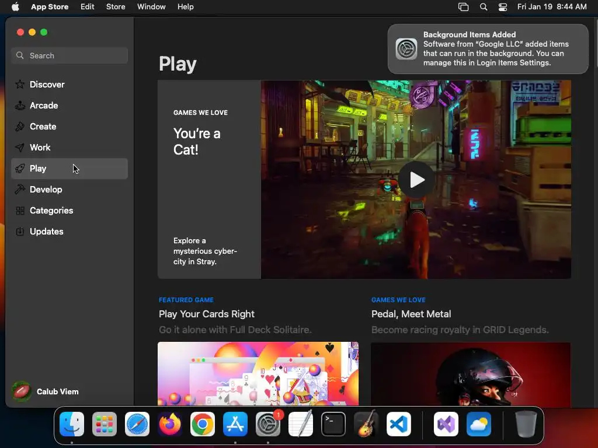Click 'Become racing royalty in GRID Legends.' text

(x=460, y=330)
